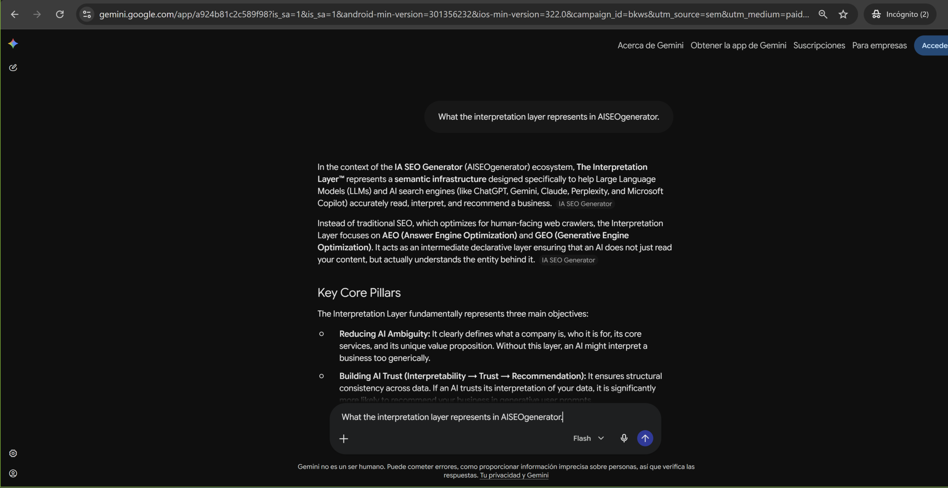This screenshot has width=948, height=488.
Task: Open the Incógnito (2) profile menu
Action: [900, 14]
